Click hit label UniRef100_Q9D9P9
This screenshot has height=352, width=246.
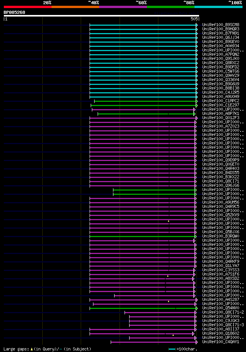[x=221, y=160]
